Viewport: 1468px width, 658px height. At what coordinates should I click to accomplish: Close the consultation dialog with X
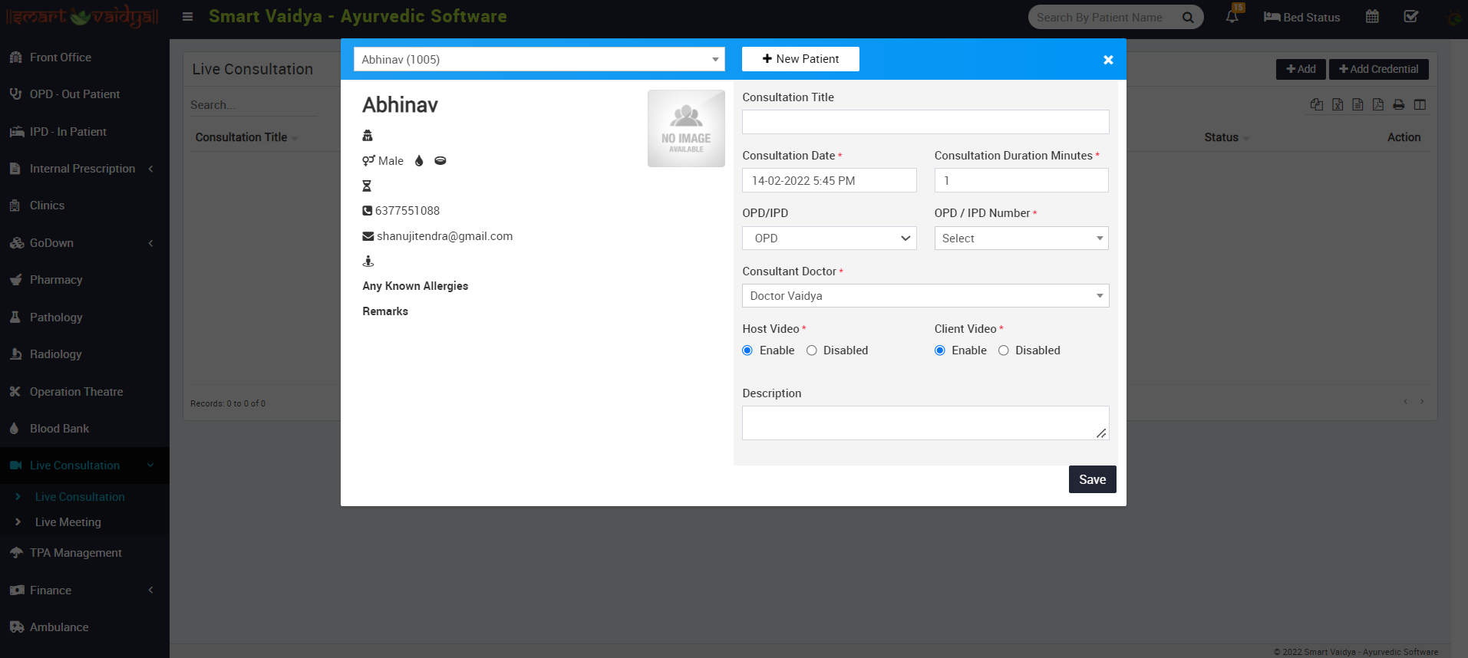point(1108,60)
